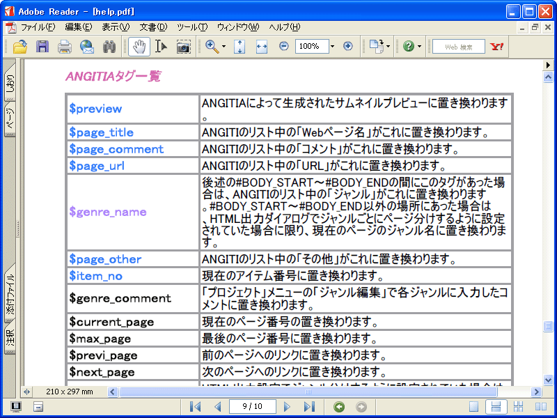Open the 注釈 comments side tab
This screenshot has height=418, width=557.
coord(10,337)
